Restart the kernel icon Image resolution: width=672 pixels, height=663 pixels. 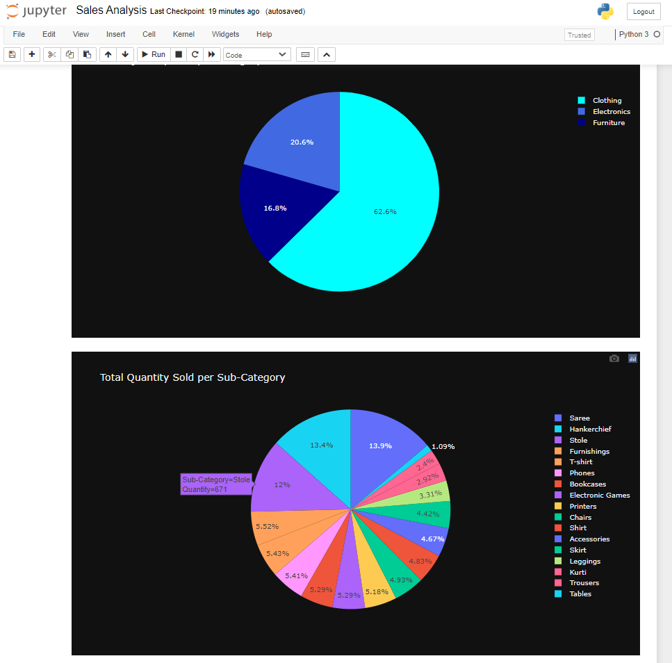[195, 54]
